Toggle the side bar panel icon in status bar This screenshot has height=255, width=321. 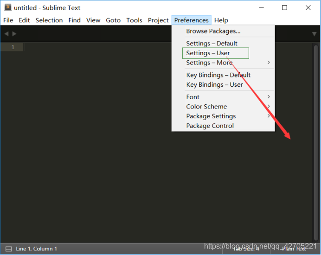point(8,249)
